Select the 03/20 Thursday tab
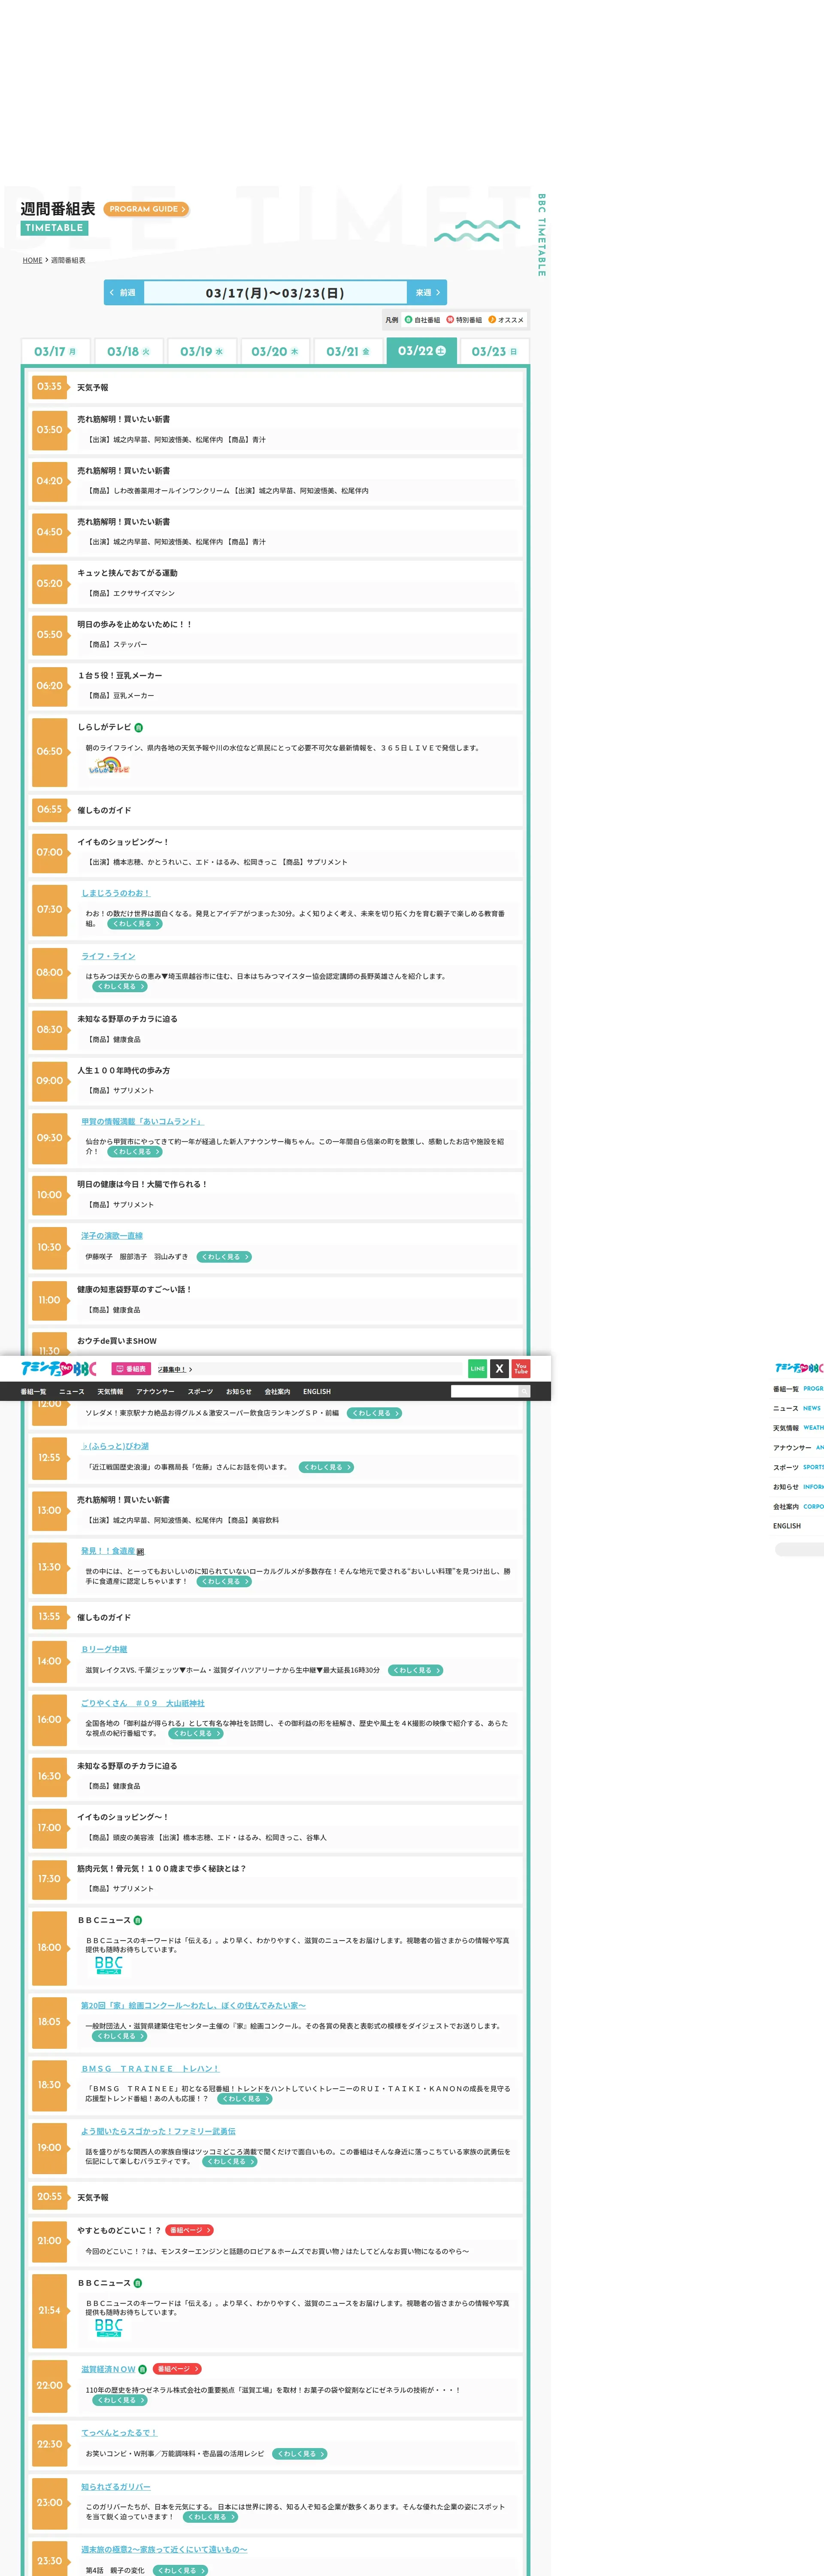The height and width of the screenshot is (2576, 824). 274,352
